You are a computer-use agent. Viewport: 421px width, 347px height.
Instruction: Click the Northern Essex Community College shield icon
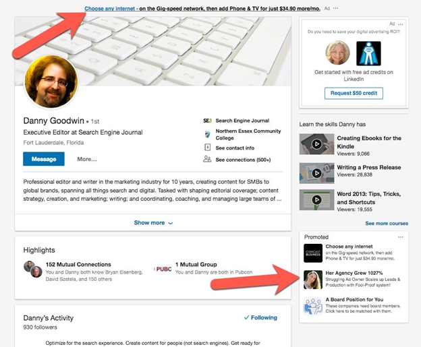coord(207,134)
